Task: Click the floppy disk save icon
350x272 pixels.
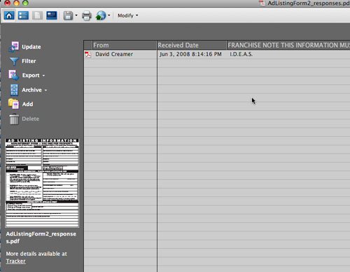Action: 68,16
